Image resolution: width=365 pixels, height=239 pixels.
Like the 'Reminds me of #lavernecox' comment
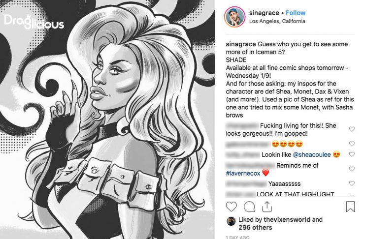(x=352, y=169)
